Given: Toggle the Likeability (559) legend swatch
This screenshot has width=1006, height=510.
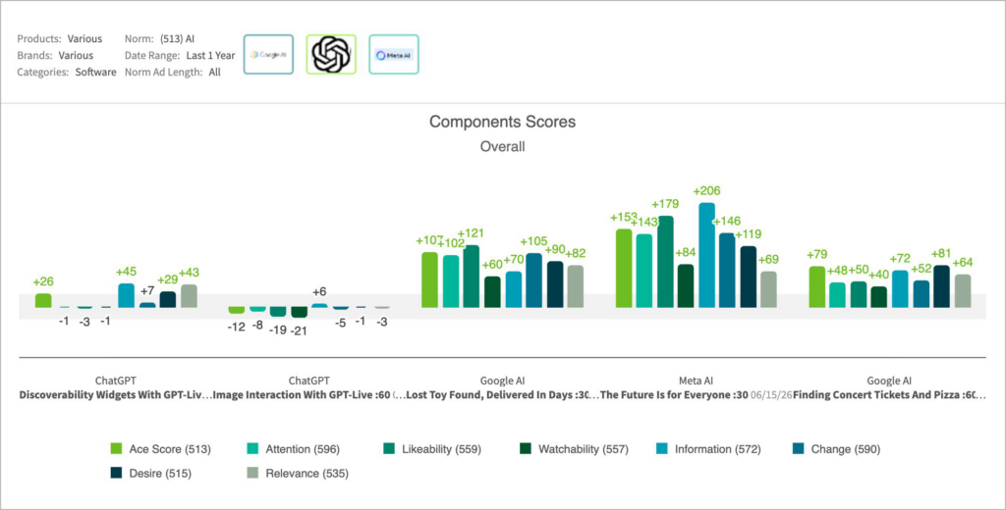Looking at the screenshot, I should point(389,449).
